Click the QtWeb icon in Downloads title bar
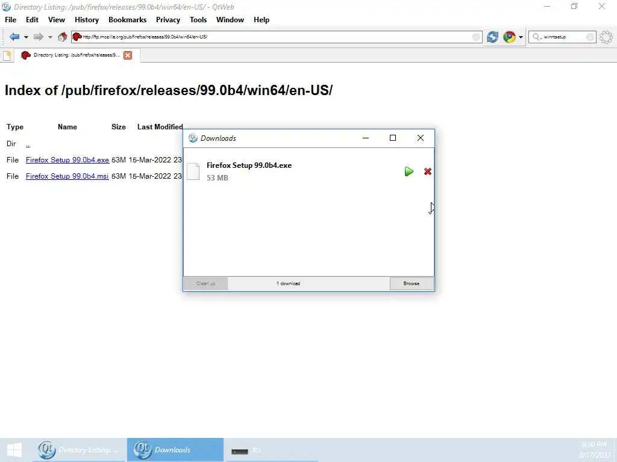 (193, 138)
